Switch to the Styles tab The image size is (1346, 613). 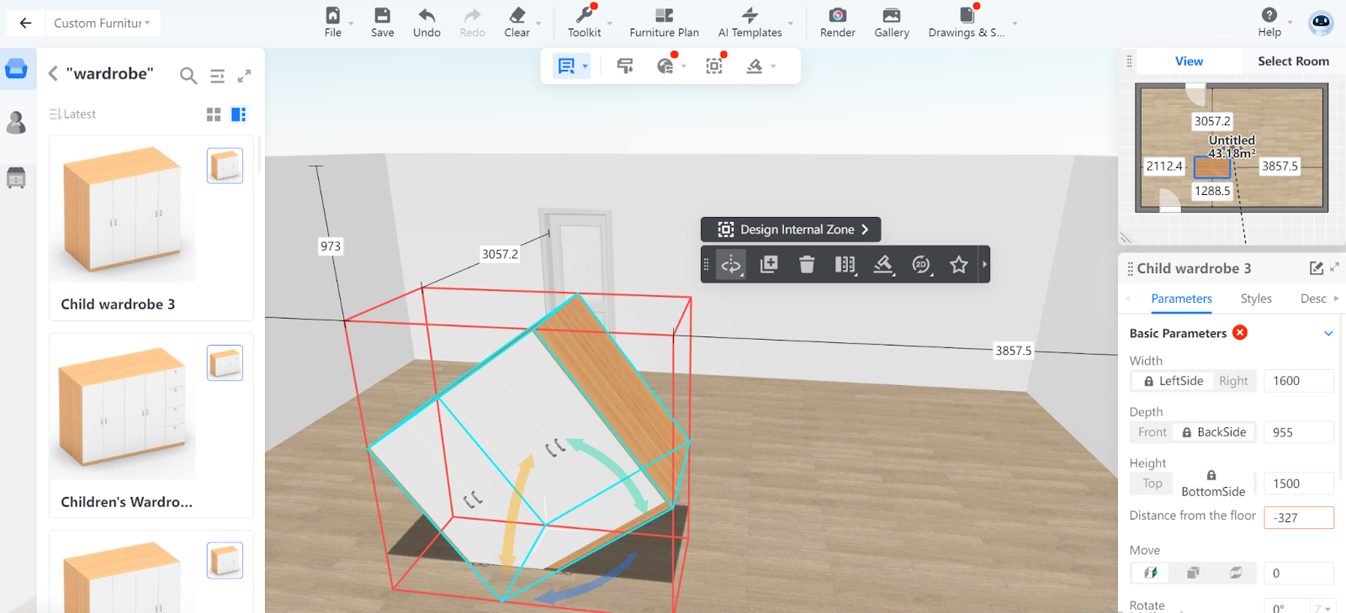coord(1255,299)
